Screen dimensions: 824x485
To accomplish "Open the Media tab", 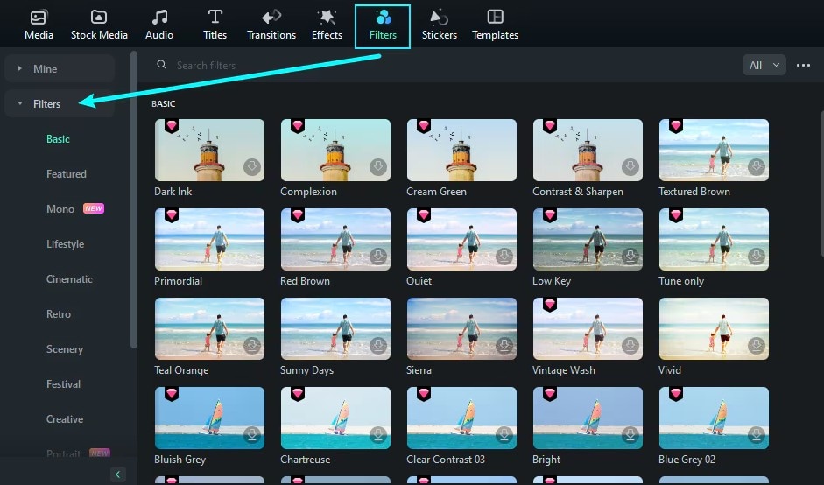I will (x=39, y=25).
